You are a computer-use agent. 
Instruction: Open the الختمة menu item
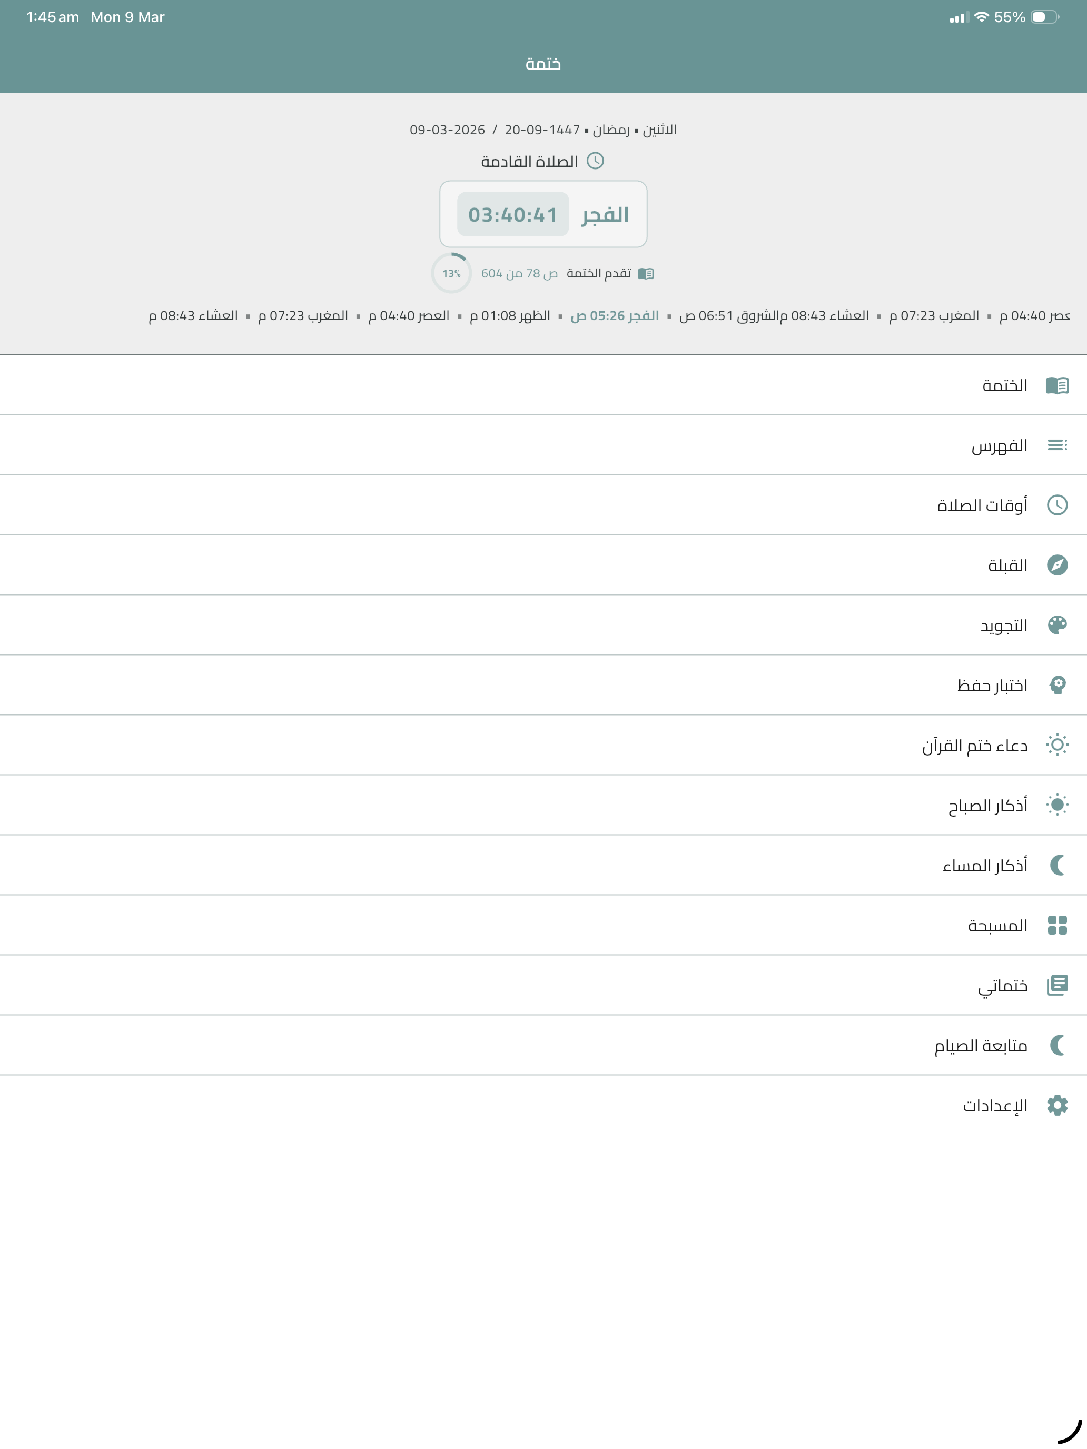[543, 385]
